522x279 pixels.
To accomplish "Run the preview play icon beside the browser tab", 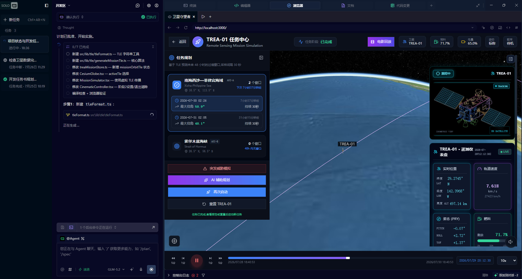I will pyautogui.click(x=203, y=17).
